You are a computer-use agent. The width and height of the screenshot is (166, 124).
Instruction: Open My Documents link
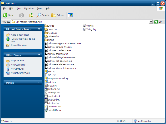coord(18,65)
